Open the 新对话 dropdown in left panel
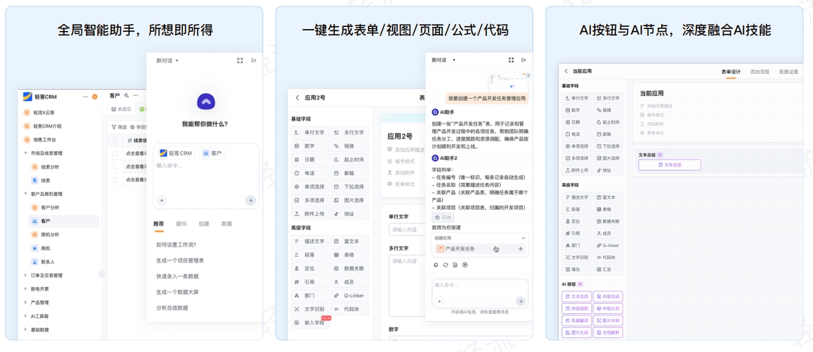Screen dimensions: 813x352 pos(167,61)
